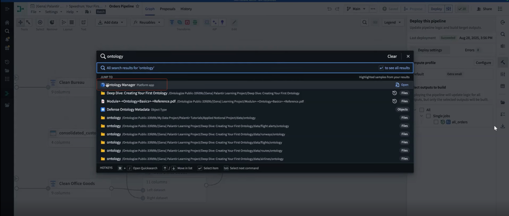This screenshot has width=509, height=216.
Task: Click the Propose button
Action: coord(413,9)
